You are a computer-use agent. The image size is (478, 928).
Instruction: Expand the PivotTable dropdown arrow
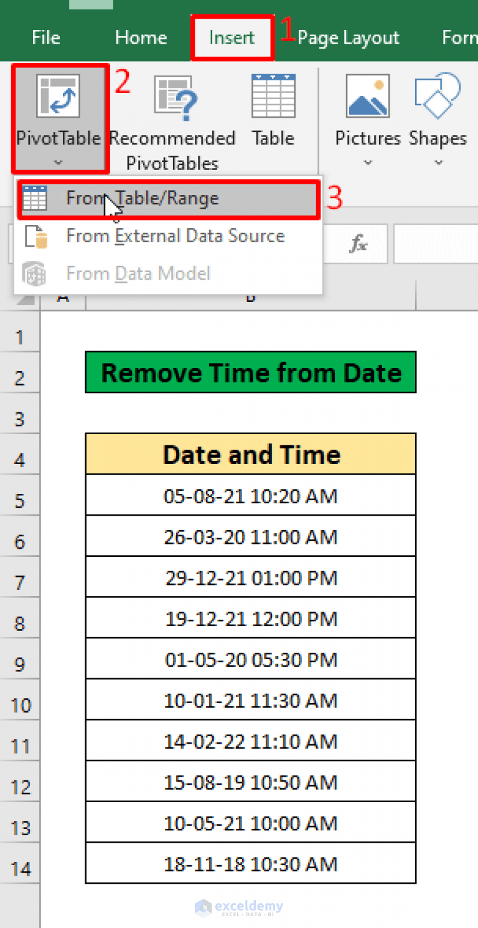point(59,161)
